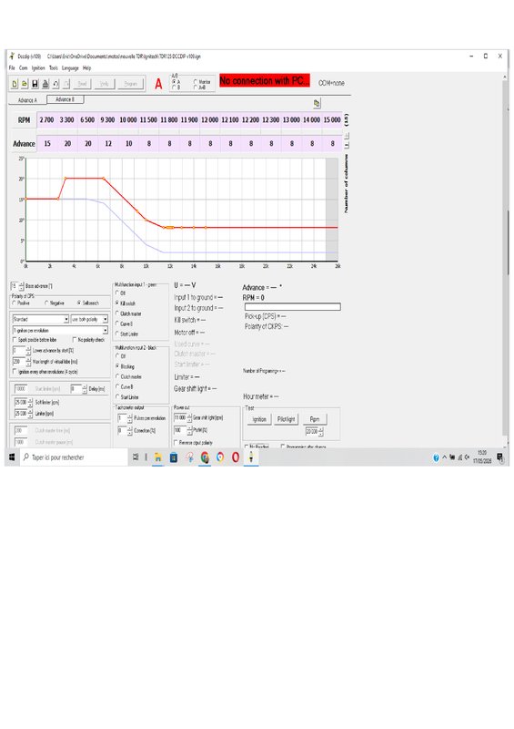This screenshot has height=729, width=514.
Task: Create a new file with toolbar icon
Action: (15, 84)
